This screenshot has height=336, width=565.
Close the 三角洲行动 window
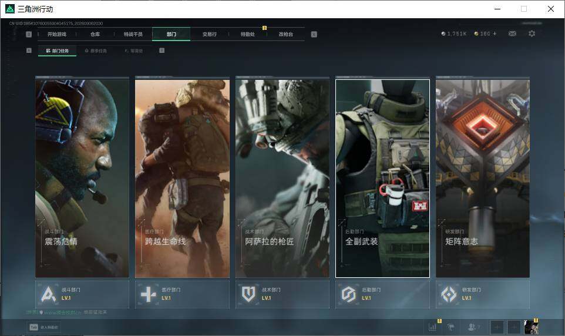(551, 9)
